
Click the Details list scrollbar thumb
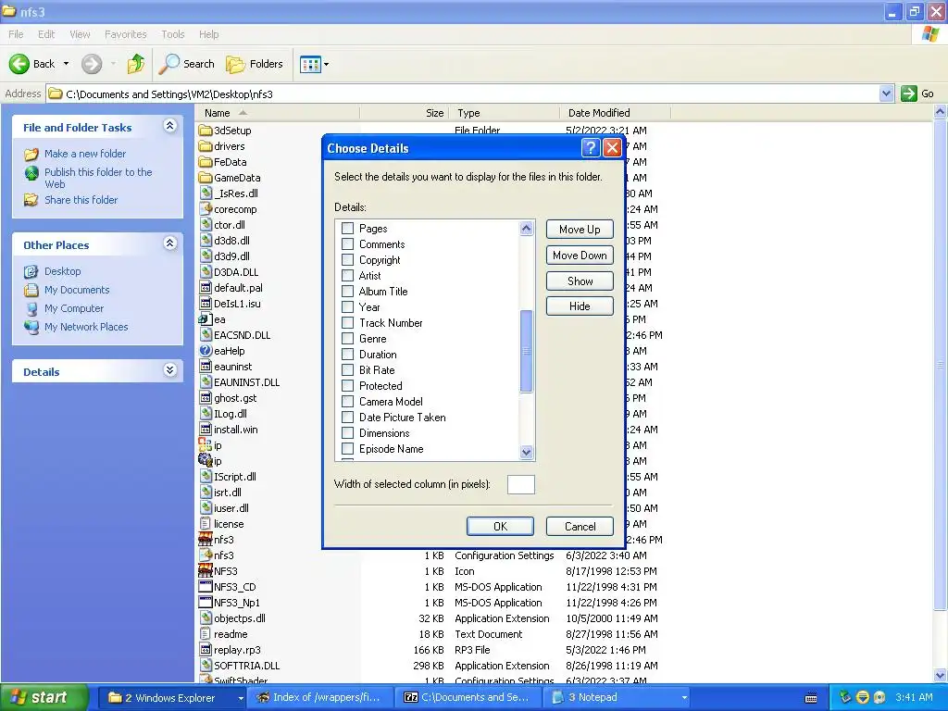click(526, 351)
